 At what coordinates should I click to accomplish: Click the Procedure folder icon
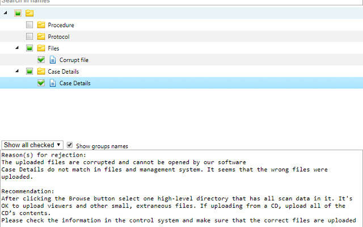pyautogui.click(x=41, y=25)
